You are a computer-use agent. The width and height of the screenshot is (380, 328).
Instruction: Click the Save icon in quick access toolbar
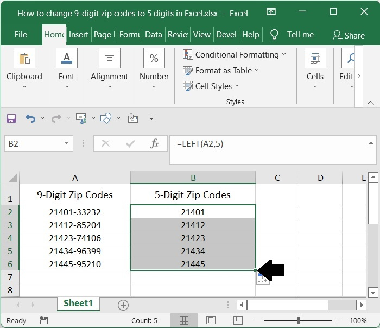pos(11,118)
